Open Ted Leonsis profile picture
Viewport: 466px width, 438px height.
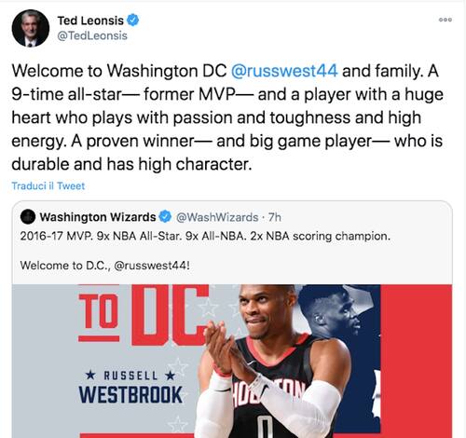coord(31,28)
